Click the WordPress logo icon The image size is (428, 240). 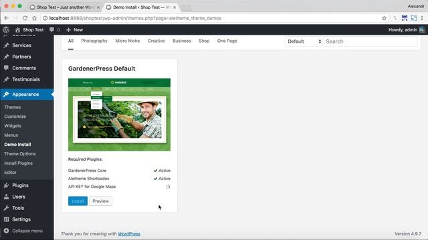coord(6,29)
